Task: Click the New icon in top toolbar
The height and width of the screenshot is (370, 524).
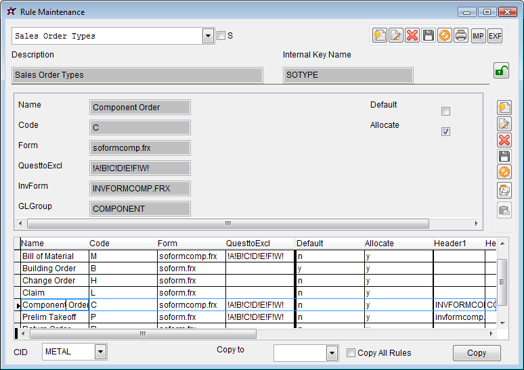Action: [380, 36]
